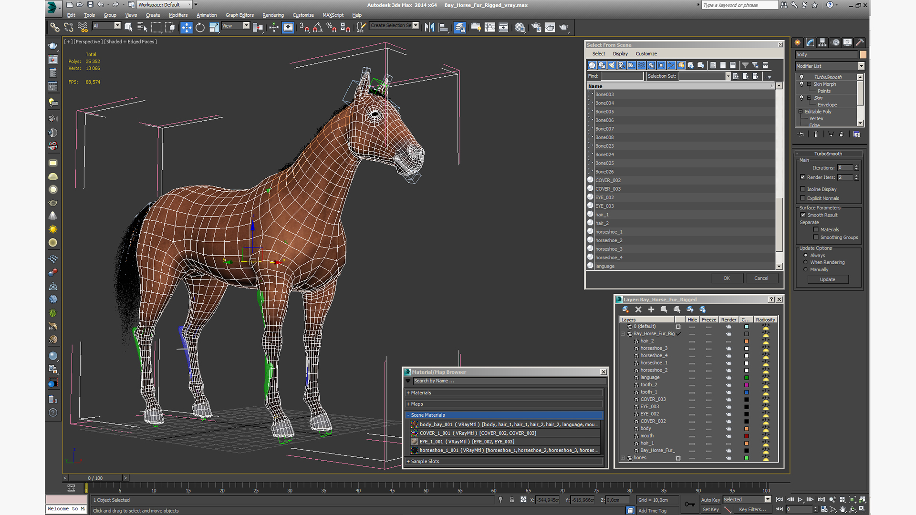Click hair_2 layer color swatch
Viewport: 916px width, 515px height.
coord(747,341)
